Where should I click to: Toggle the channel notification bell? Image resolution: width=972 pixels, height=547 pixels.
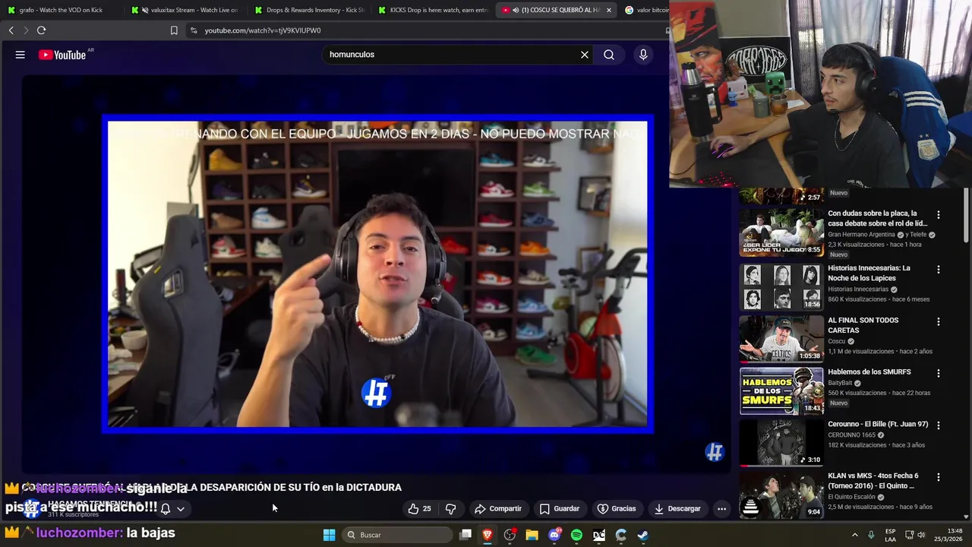coord(165,509)
